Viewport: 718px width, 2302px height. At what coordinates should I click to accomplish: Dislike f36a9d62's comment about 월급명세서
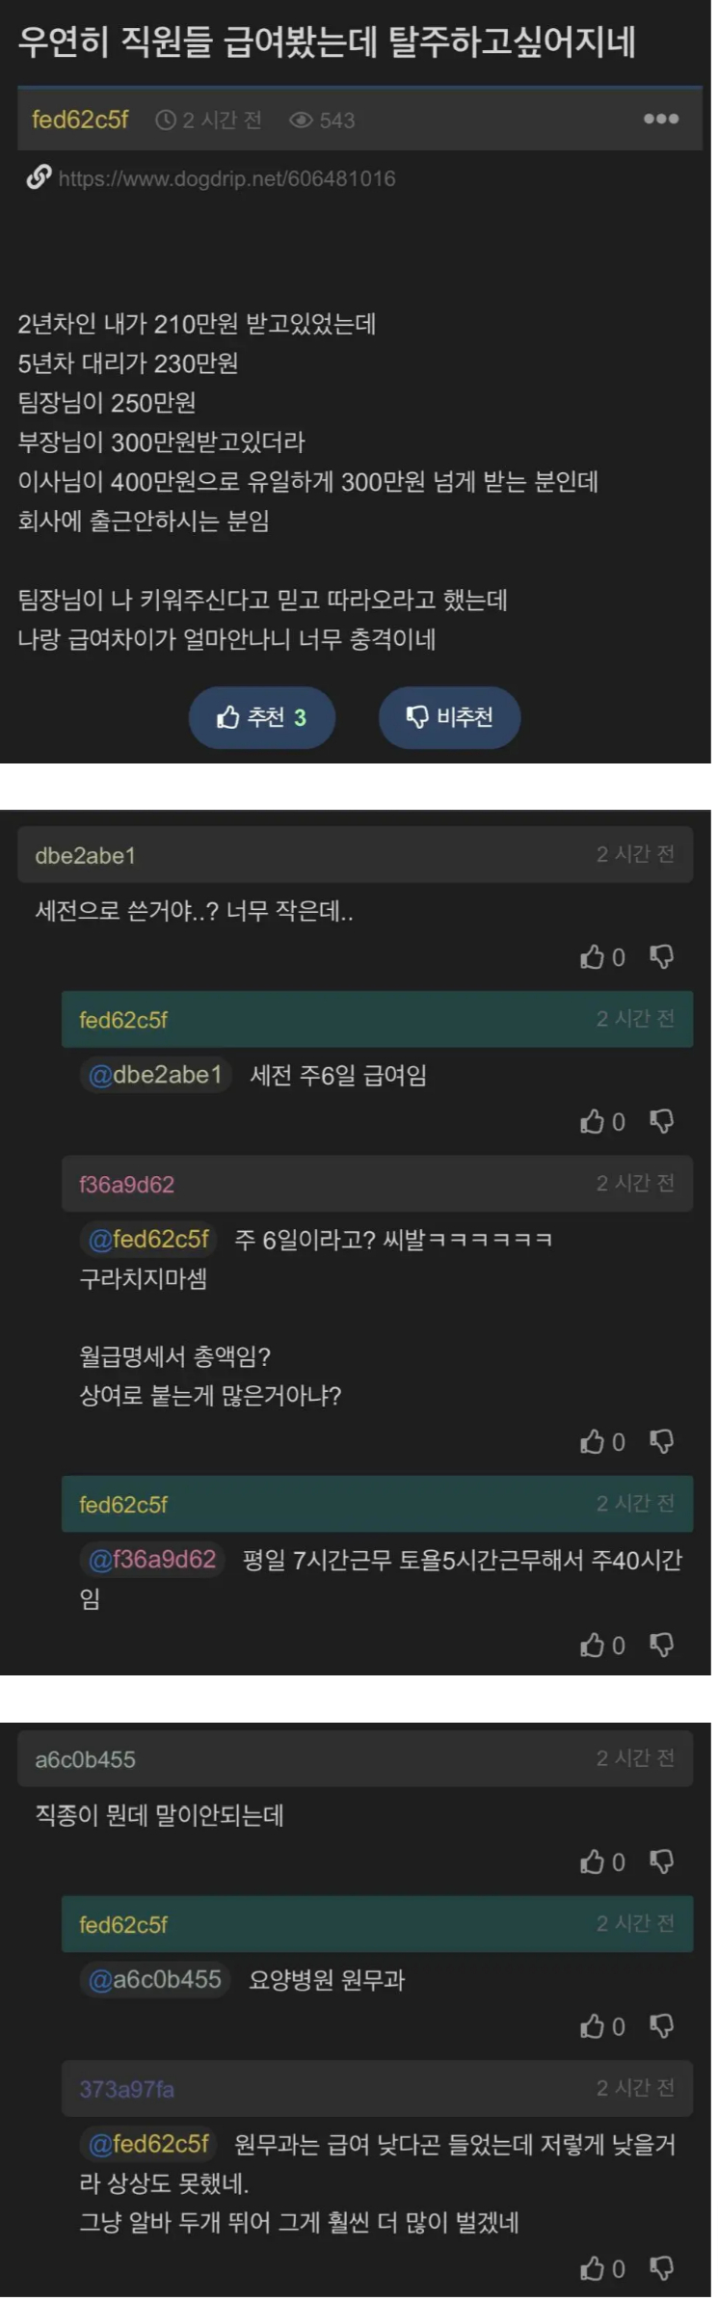pos(662,1442)
